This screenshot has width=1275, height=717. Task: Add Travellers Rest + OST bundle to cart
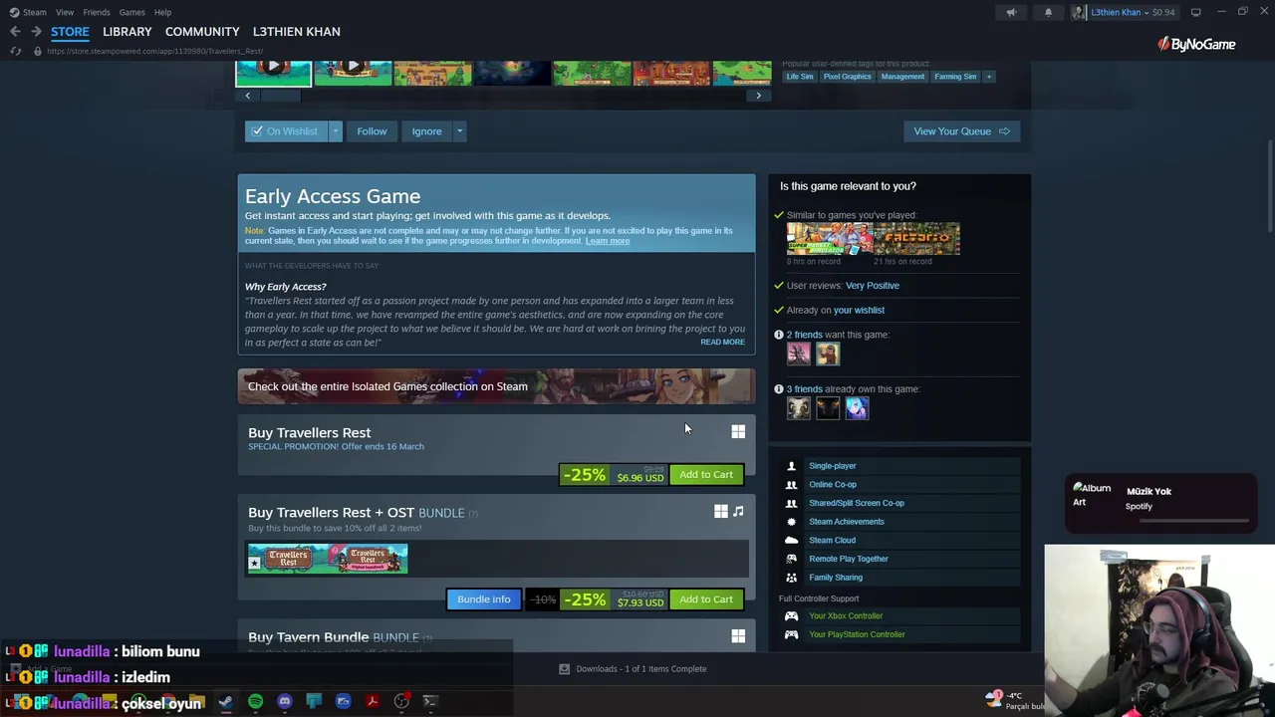[706, 599]
